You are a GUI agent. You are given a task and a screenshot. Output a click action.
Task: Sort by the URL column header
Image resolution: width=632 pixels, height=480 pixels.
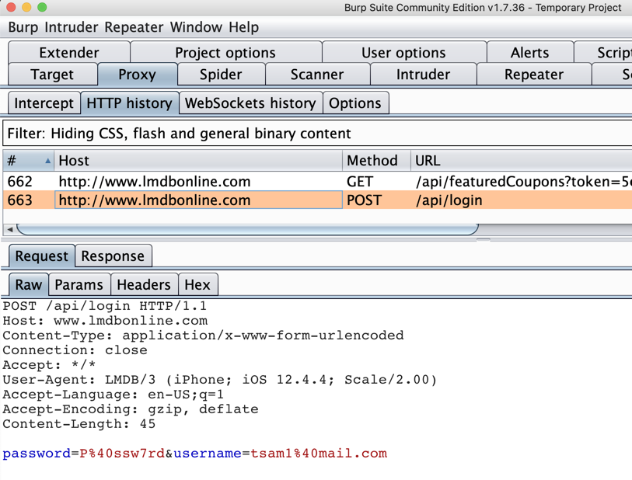pyautogui.click(x=521, y=161)
